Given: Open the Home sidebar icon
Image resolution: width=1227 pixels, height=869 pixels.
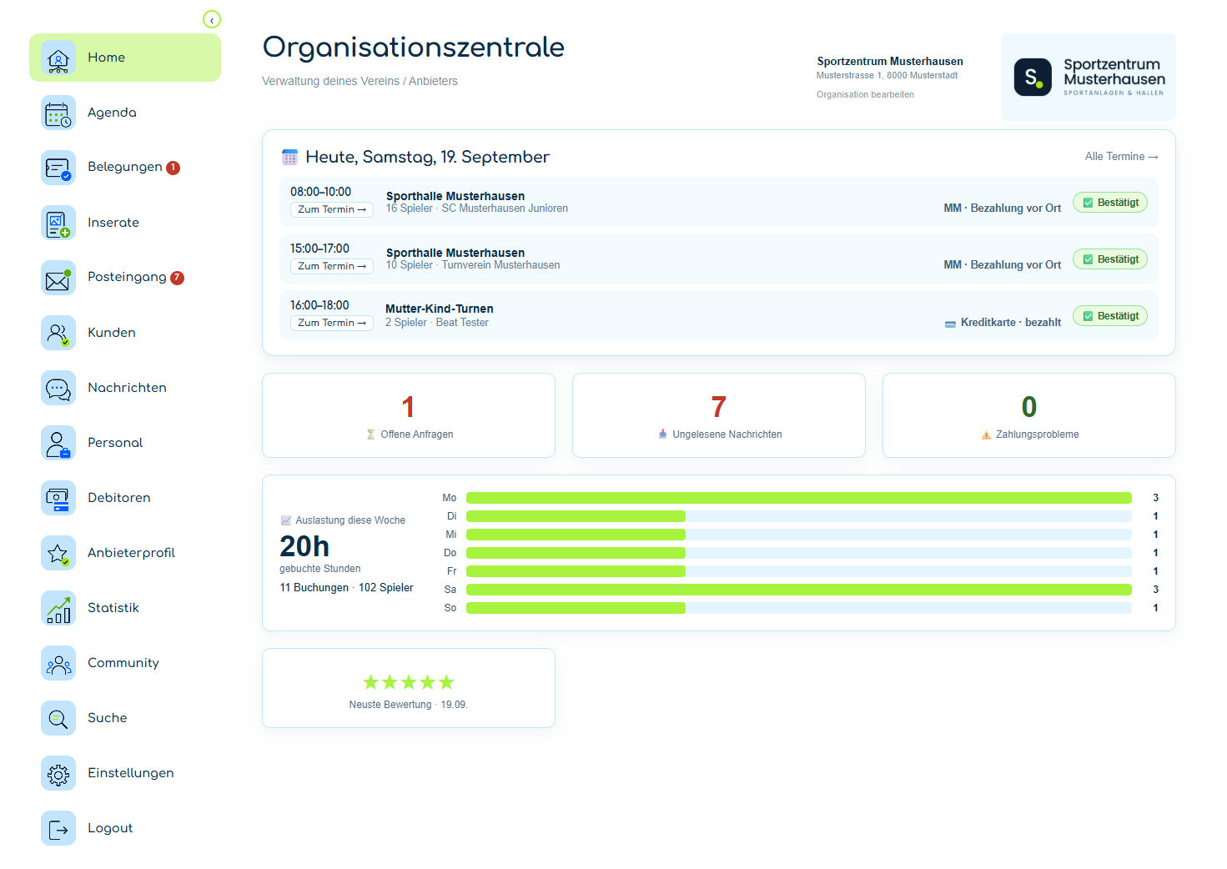Looking at the screenshot, I should [x=58, y=58].
